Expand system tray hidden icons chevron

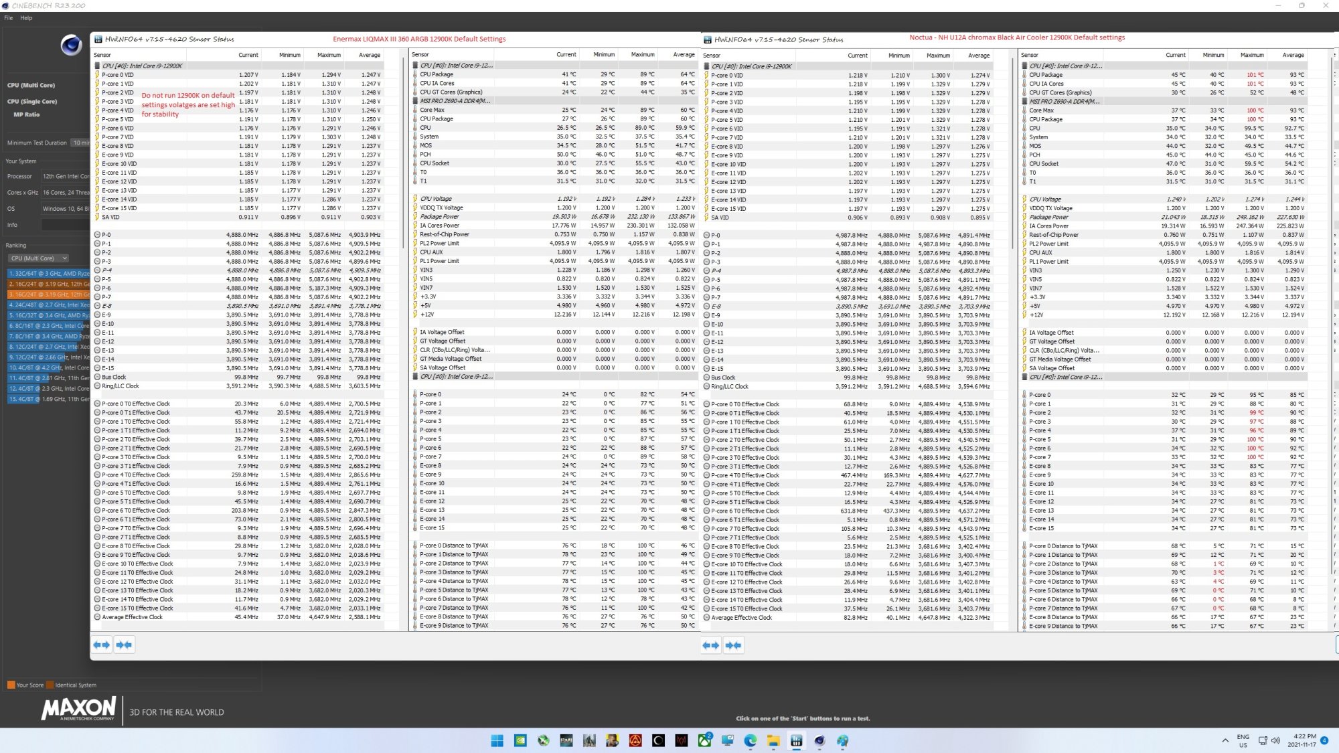[1225, 740]
